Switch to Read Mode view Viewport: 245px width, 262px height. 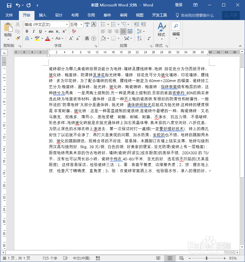[158, 258]
